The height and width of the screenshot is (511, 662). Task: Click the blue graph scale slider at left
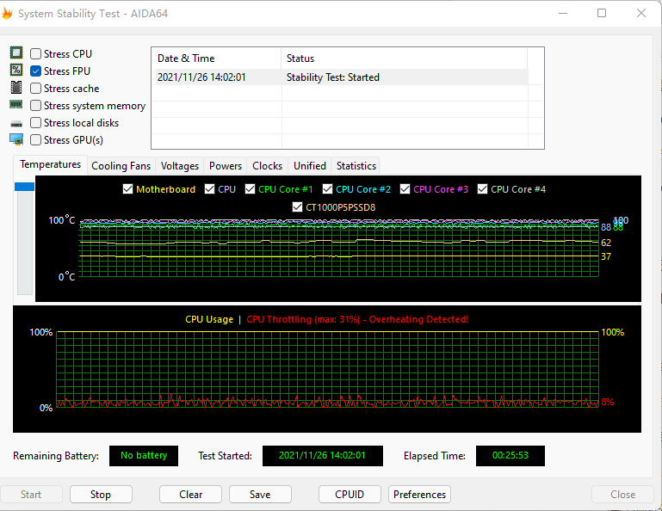coord(24,187)
